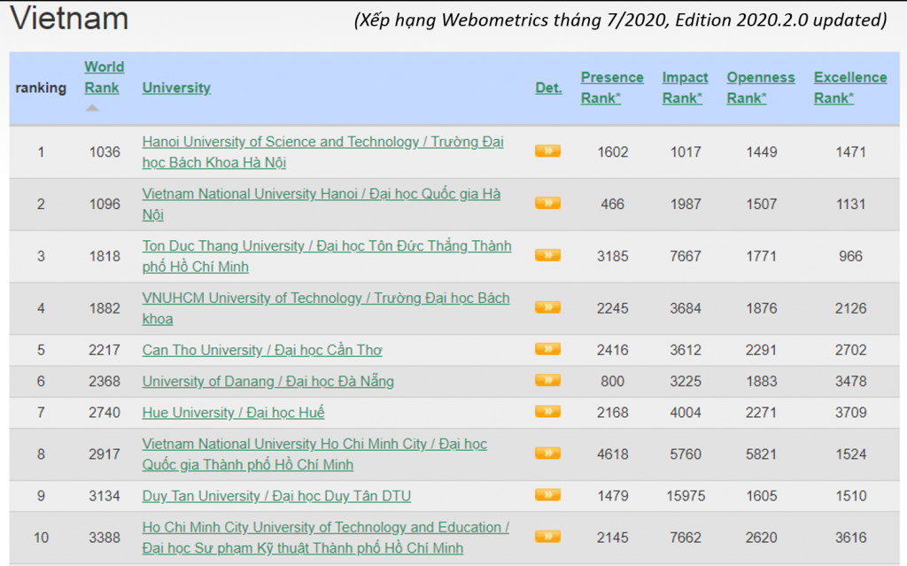The width and height of the screenshot is (907, 566).
Task: Click excellence rank 3709 cell
Action: coord(850,413)
